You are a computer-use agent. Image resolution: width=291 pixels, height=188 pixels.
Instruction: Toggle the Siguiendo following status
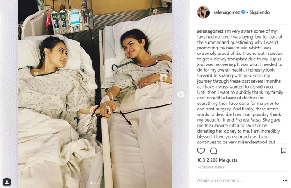point(260,12)
